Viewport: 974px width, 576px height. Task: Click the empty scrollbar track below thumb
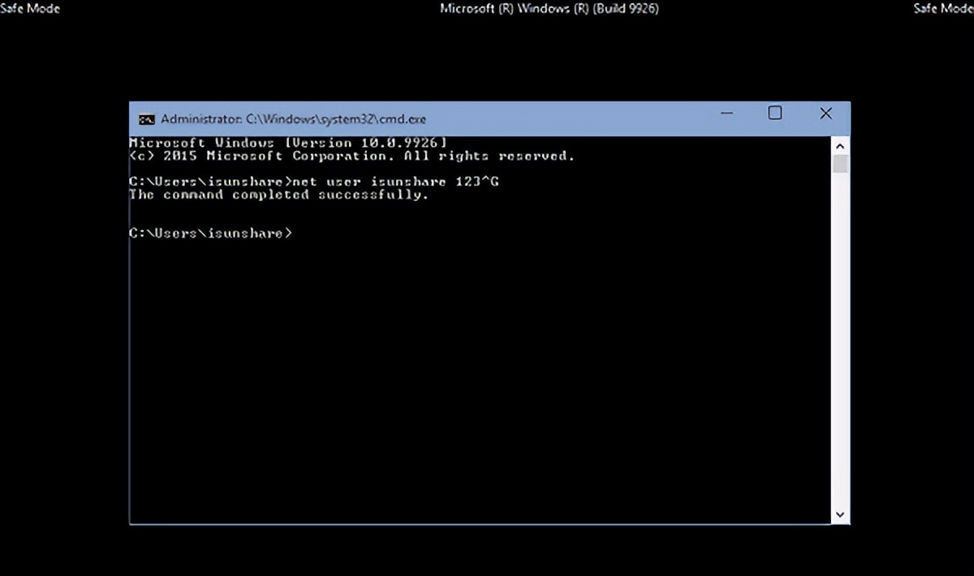coord(840,341)
